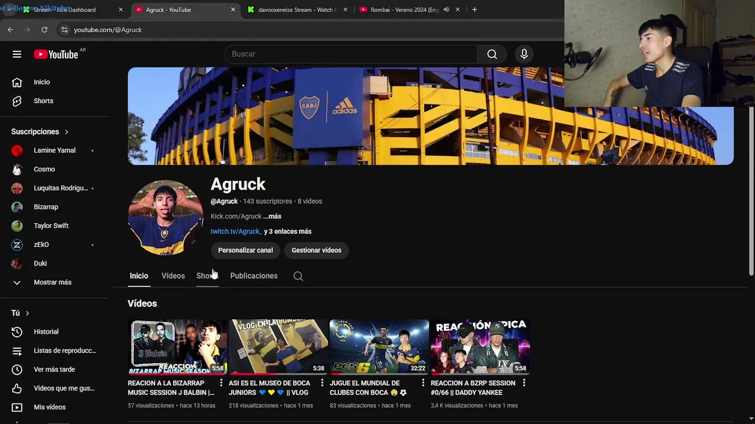This screenshot has height=424, width=755.
Task: Select the Inicio channel tab
Action: [x=139, y=276]
